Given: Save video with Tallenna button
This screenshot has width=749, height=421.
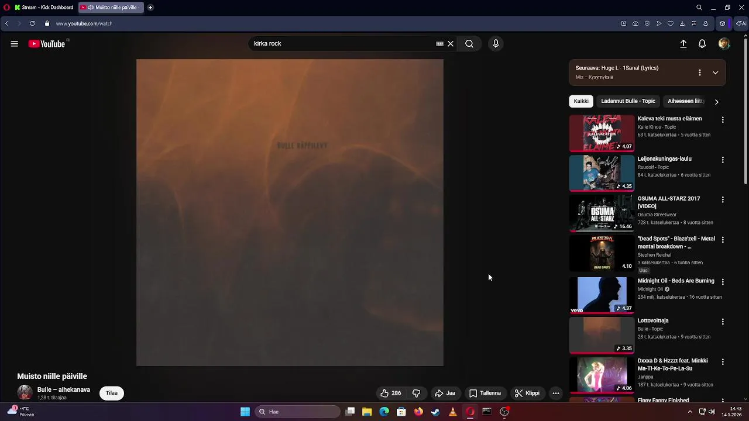Looking at the screenshot, I should (x=485, y=393).
